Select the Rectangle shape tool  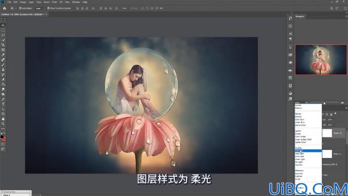click(3, 114)
